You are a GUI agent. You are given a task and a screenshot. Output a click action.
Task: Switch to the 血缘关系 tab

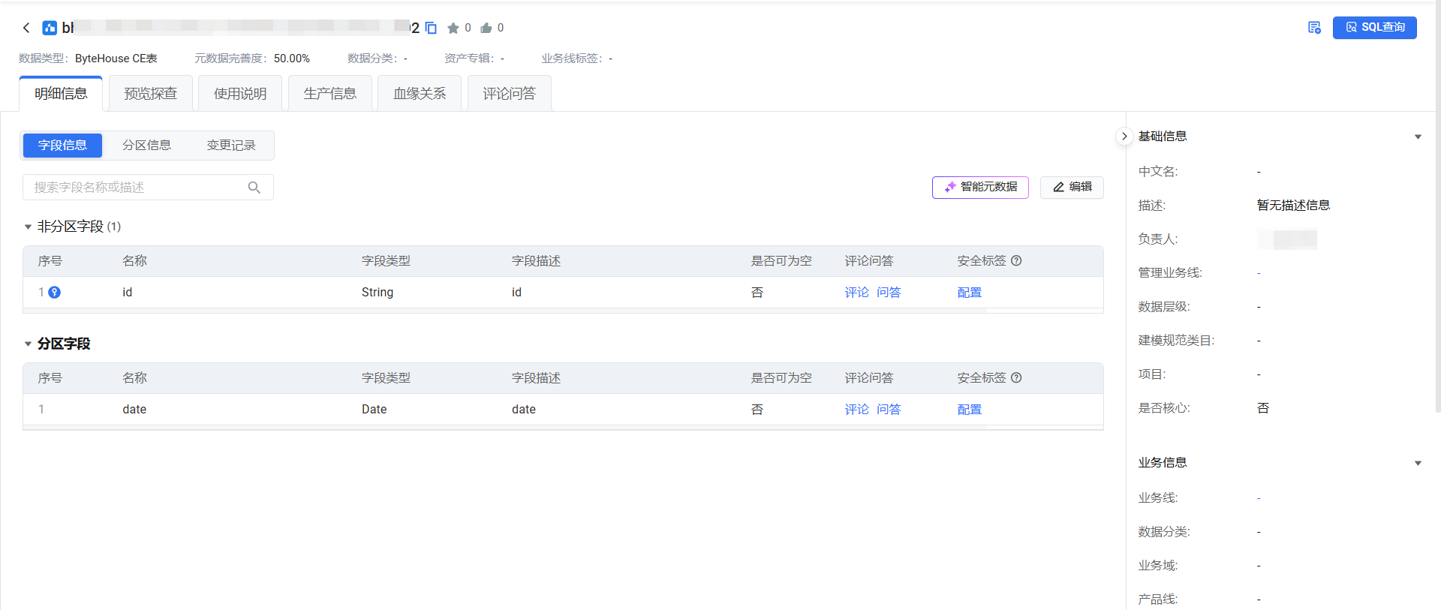click(419, 94)
